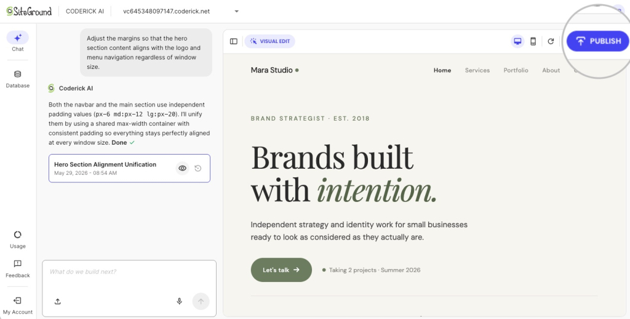Open My Account in the sidebar
630x319 pixels.
point(18,305)
